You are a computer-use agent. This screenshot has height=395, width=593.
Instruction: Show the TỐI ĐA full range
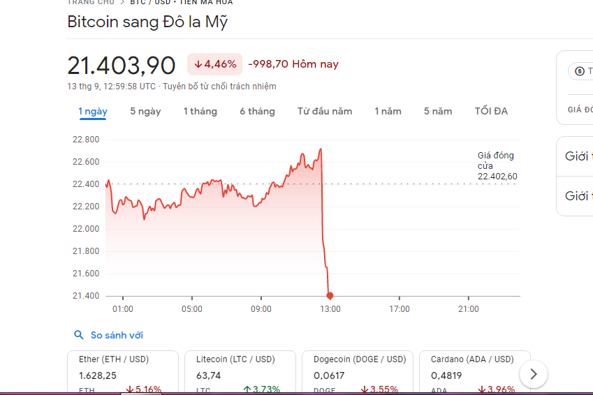click(x=491, y=112)
